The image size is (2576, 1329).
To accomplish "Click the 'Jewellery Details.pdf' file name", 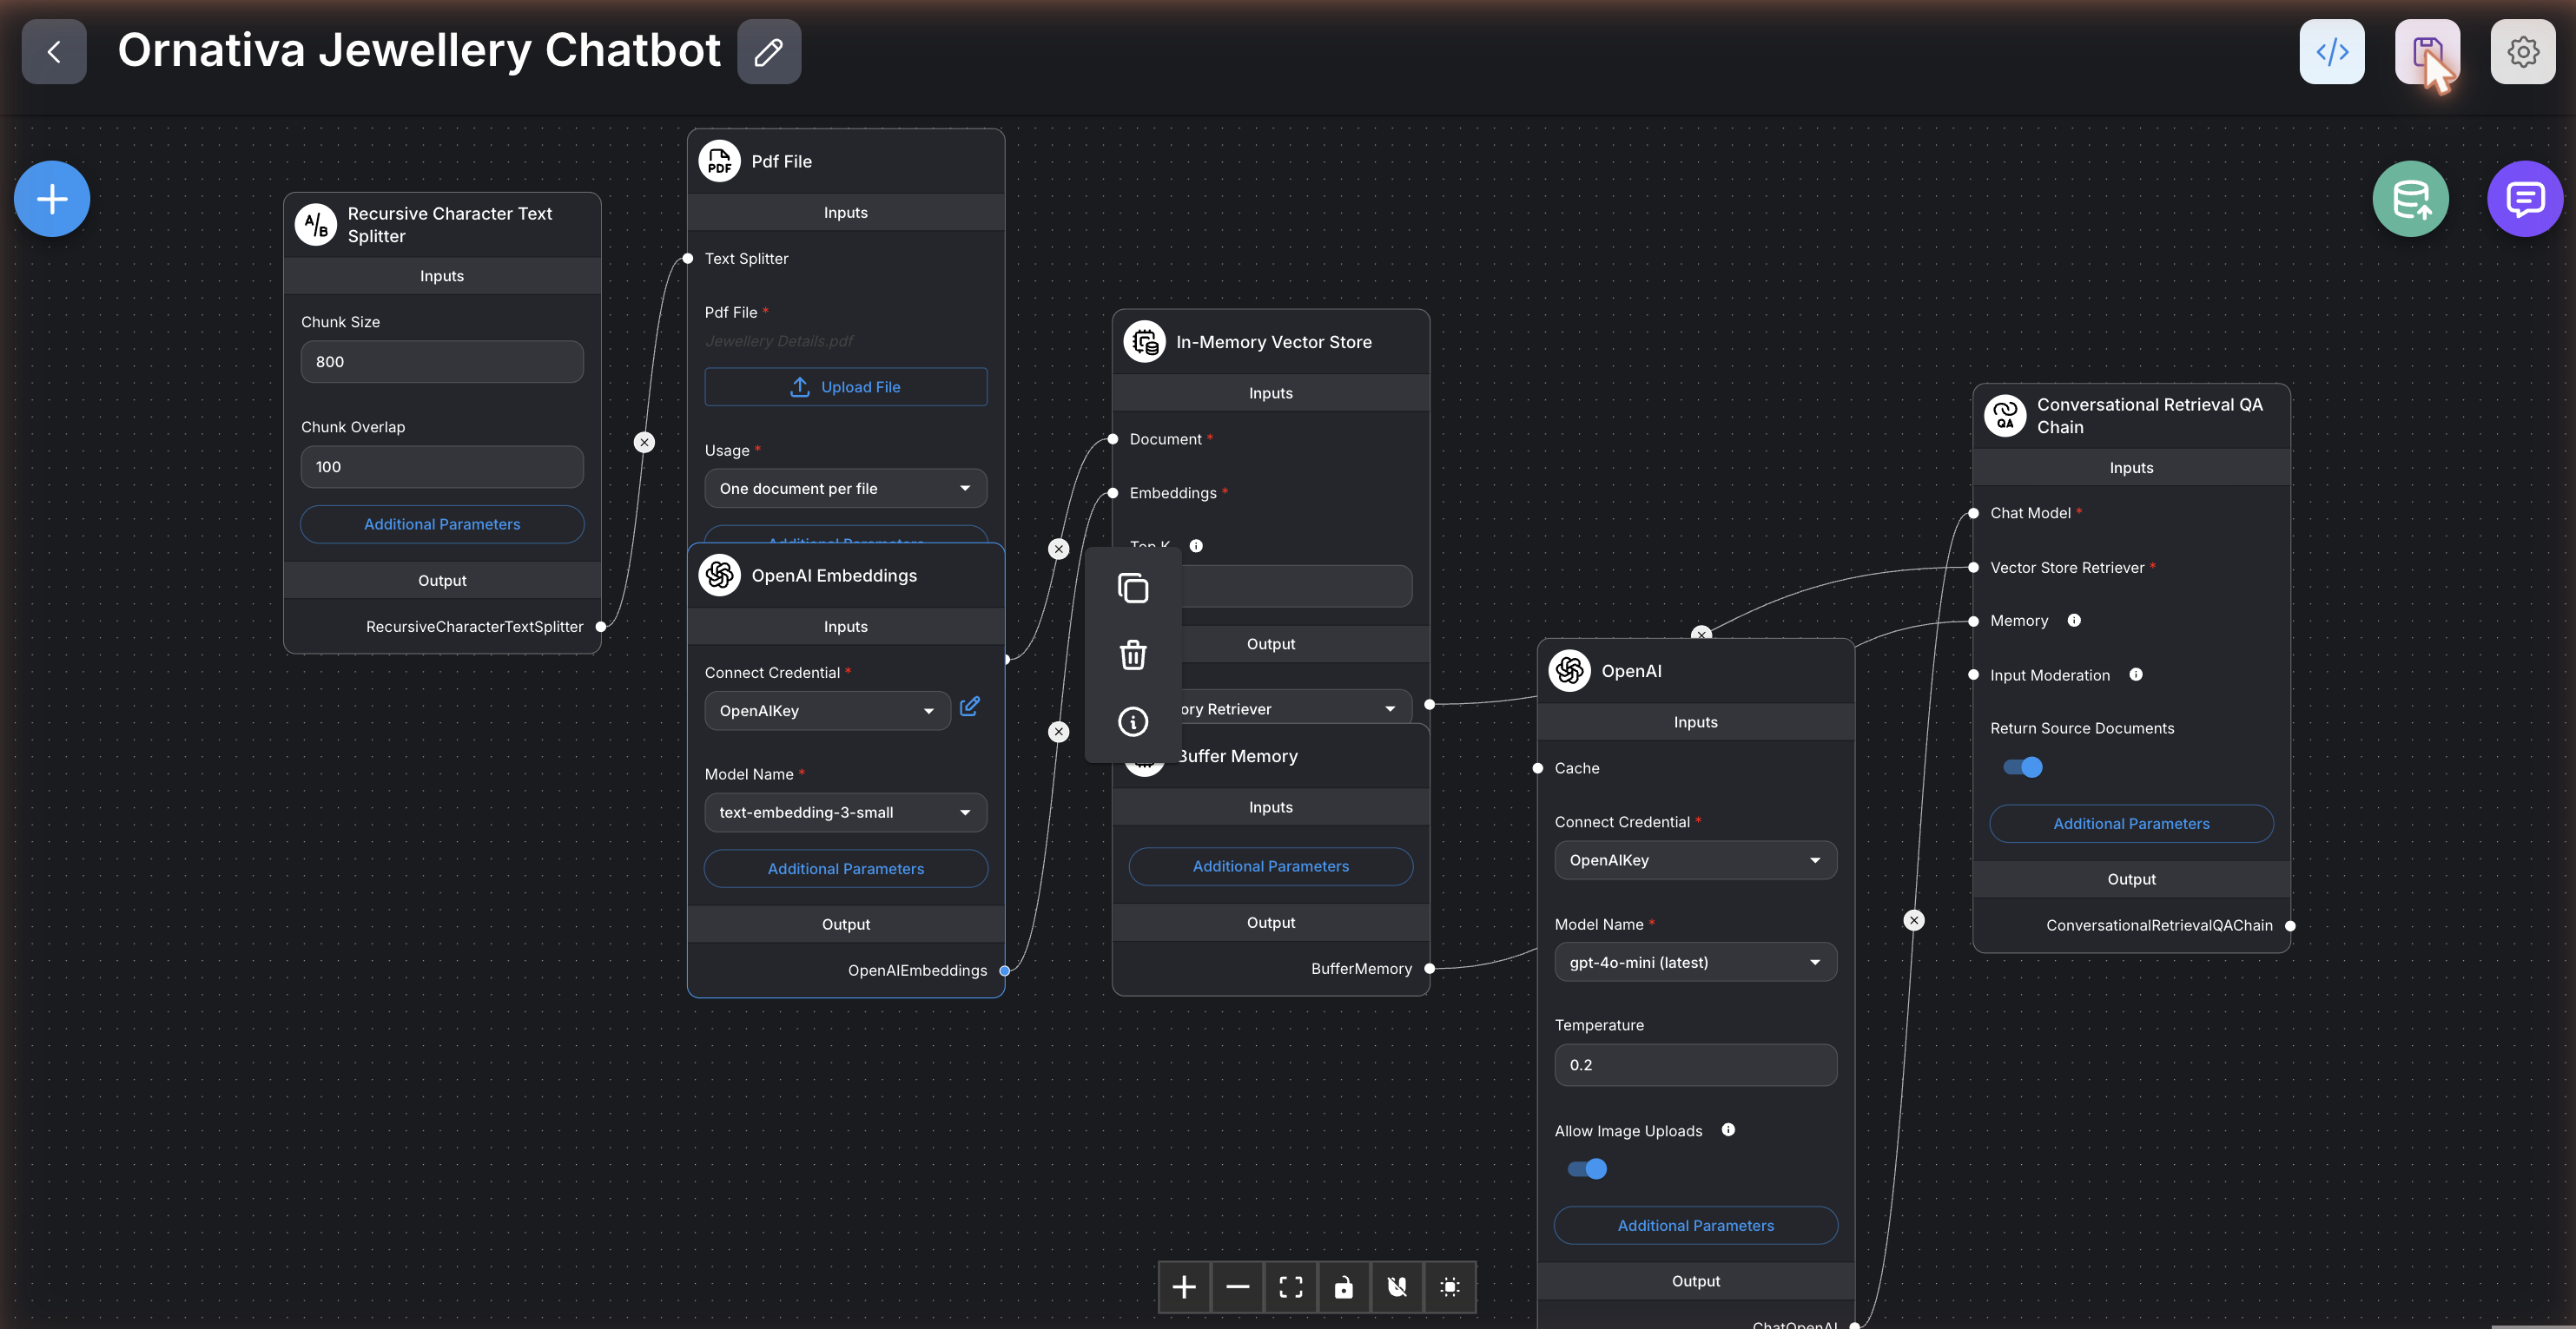I will point(778,341).
